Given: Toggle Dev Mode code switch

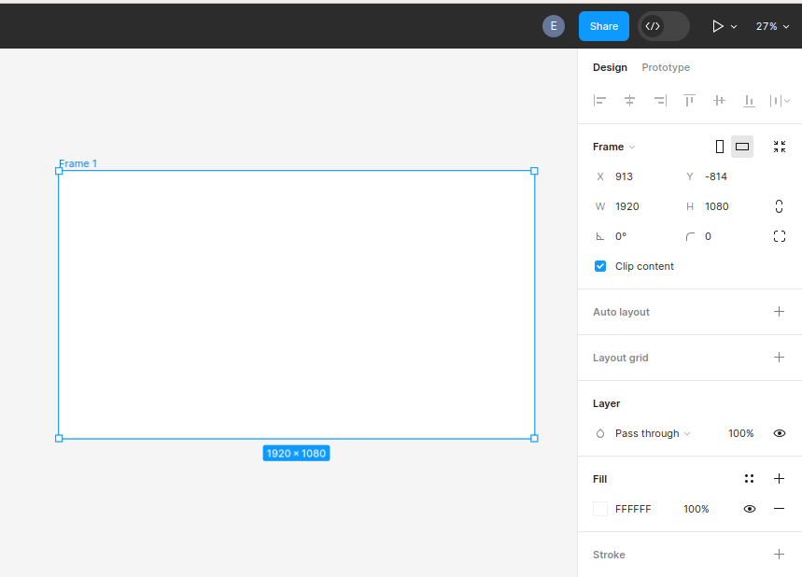Looking at the screenshot, I should (663, 26).
